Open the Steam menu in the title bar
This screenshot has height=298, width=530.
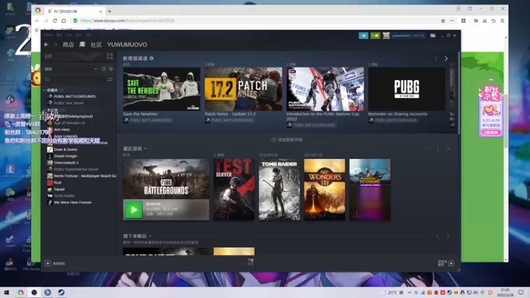pos(48,35)
